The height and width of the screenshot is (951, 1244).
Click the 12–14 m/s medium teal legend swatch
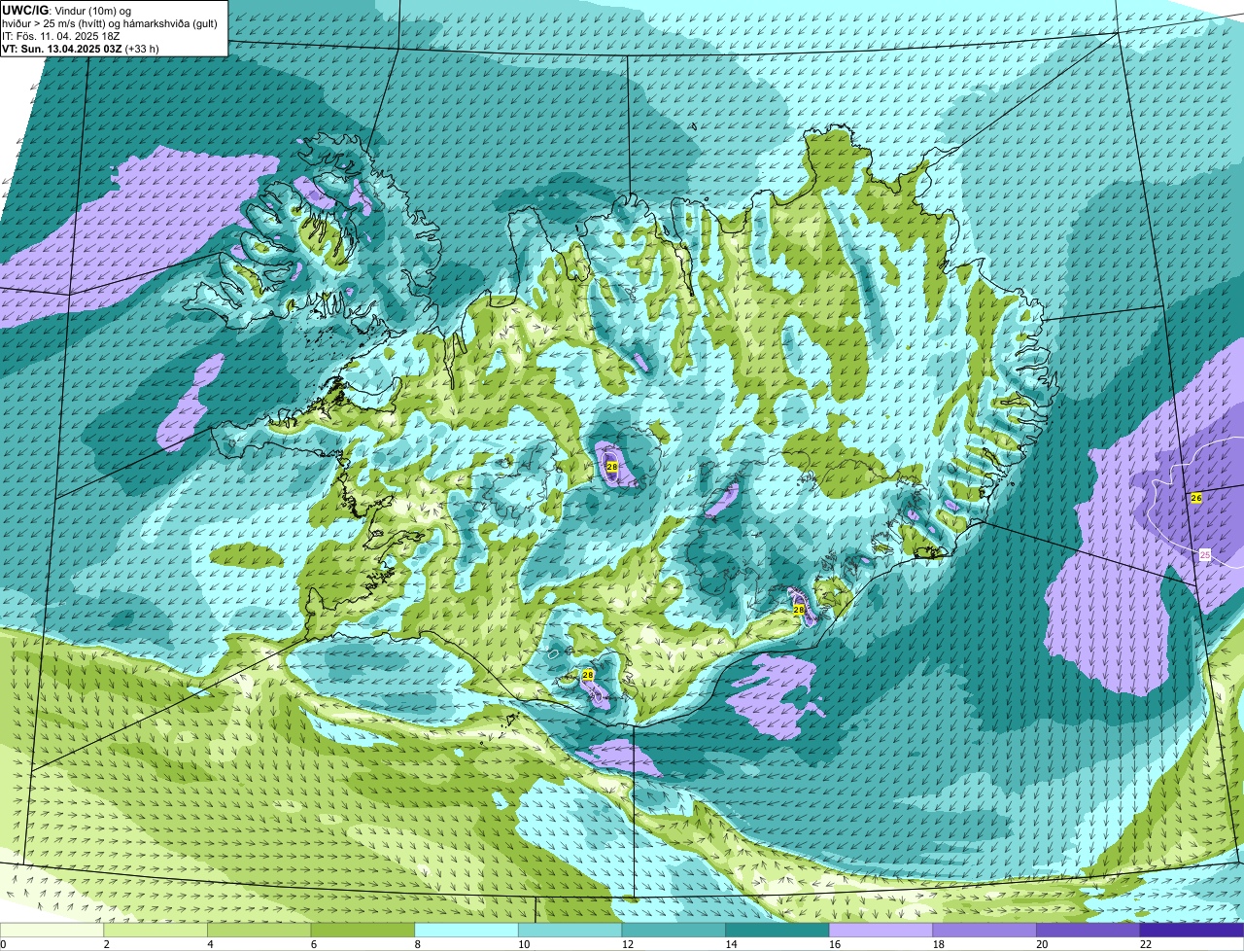click(674, 930)
